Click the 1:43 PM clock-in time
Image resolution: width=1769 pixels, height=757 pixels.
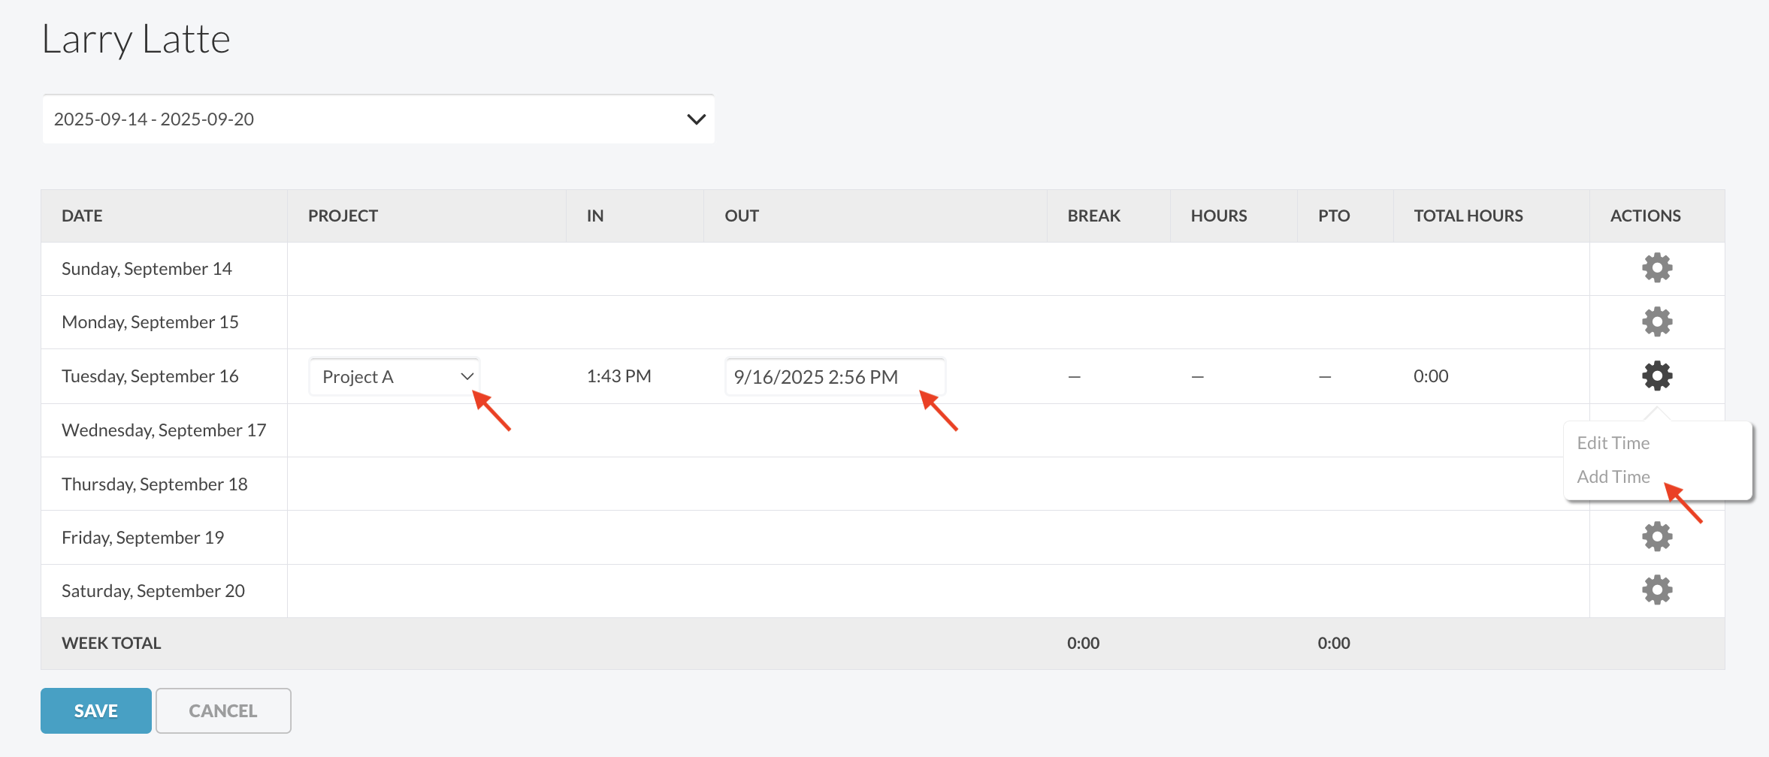(x=618, y=376)
